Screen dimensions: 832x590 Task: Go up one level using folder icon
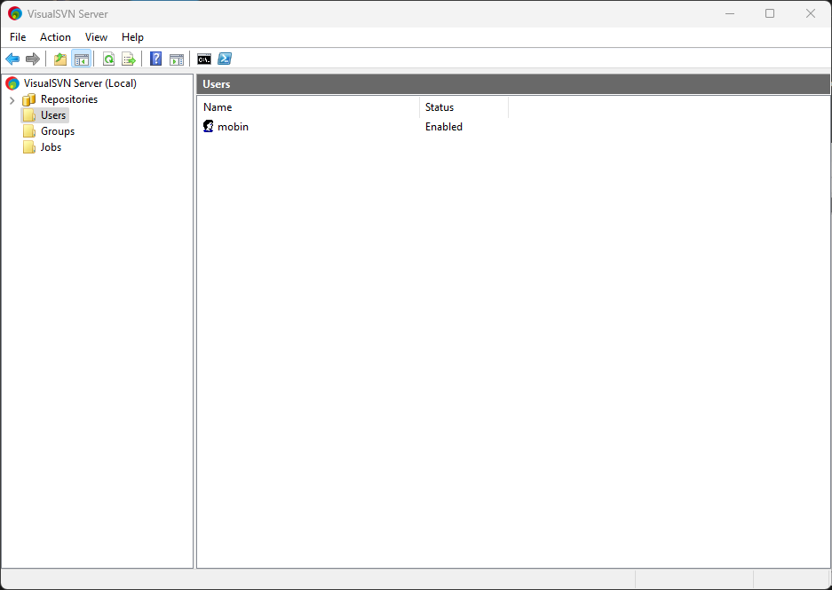(x=60, y=59)
